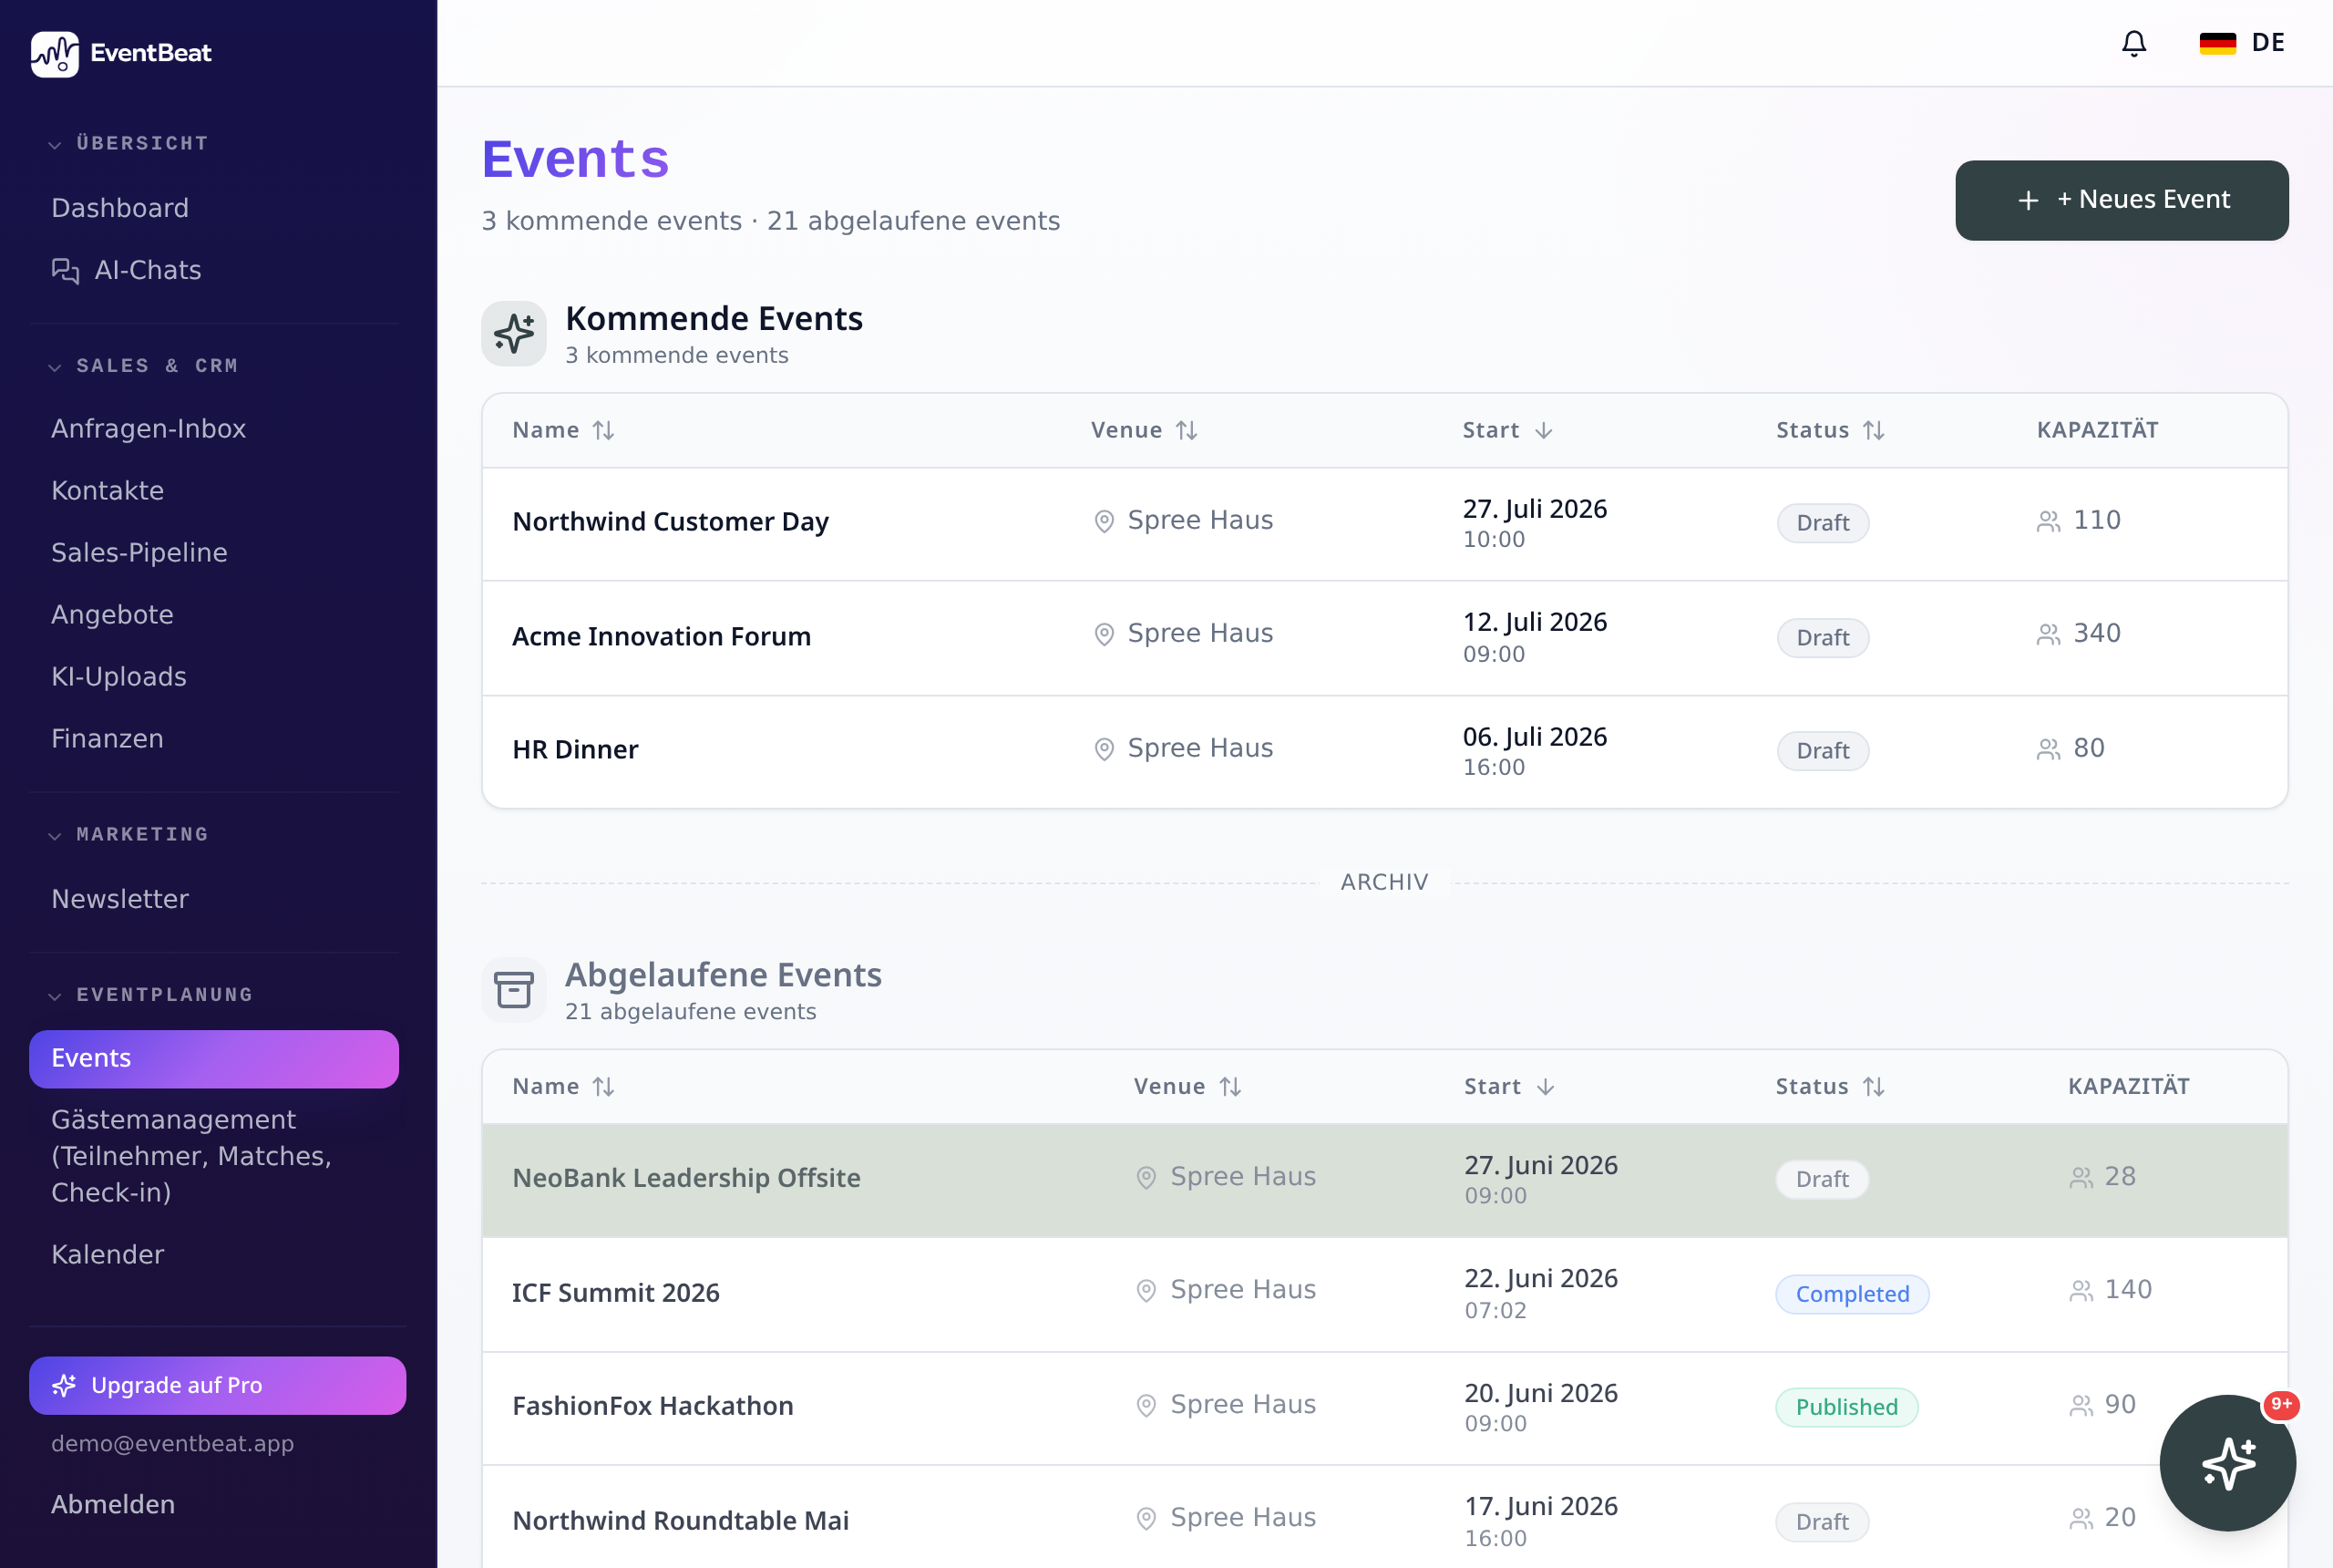The width and height of the screenshot is (2333, 1568).
Task: Open Kontakte page
Action: 107,491
